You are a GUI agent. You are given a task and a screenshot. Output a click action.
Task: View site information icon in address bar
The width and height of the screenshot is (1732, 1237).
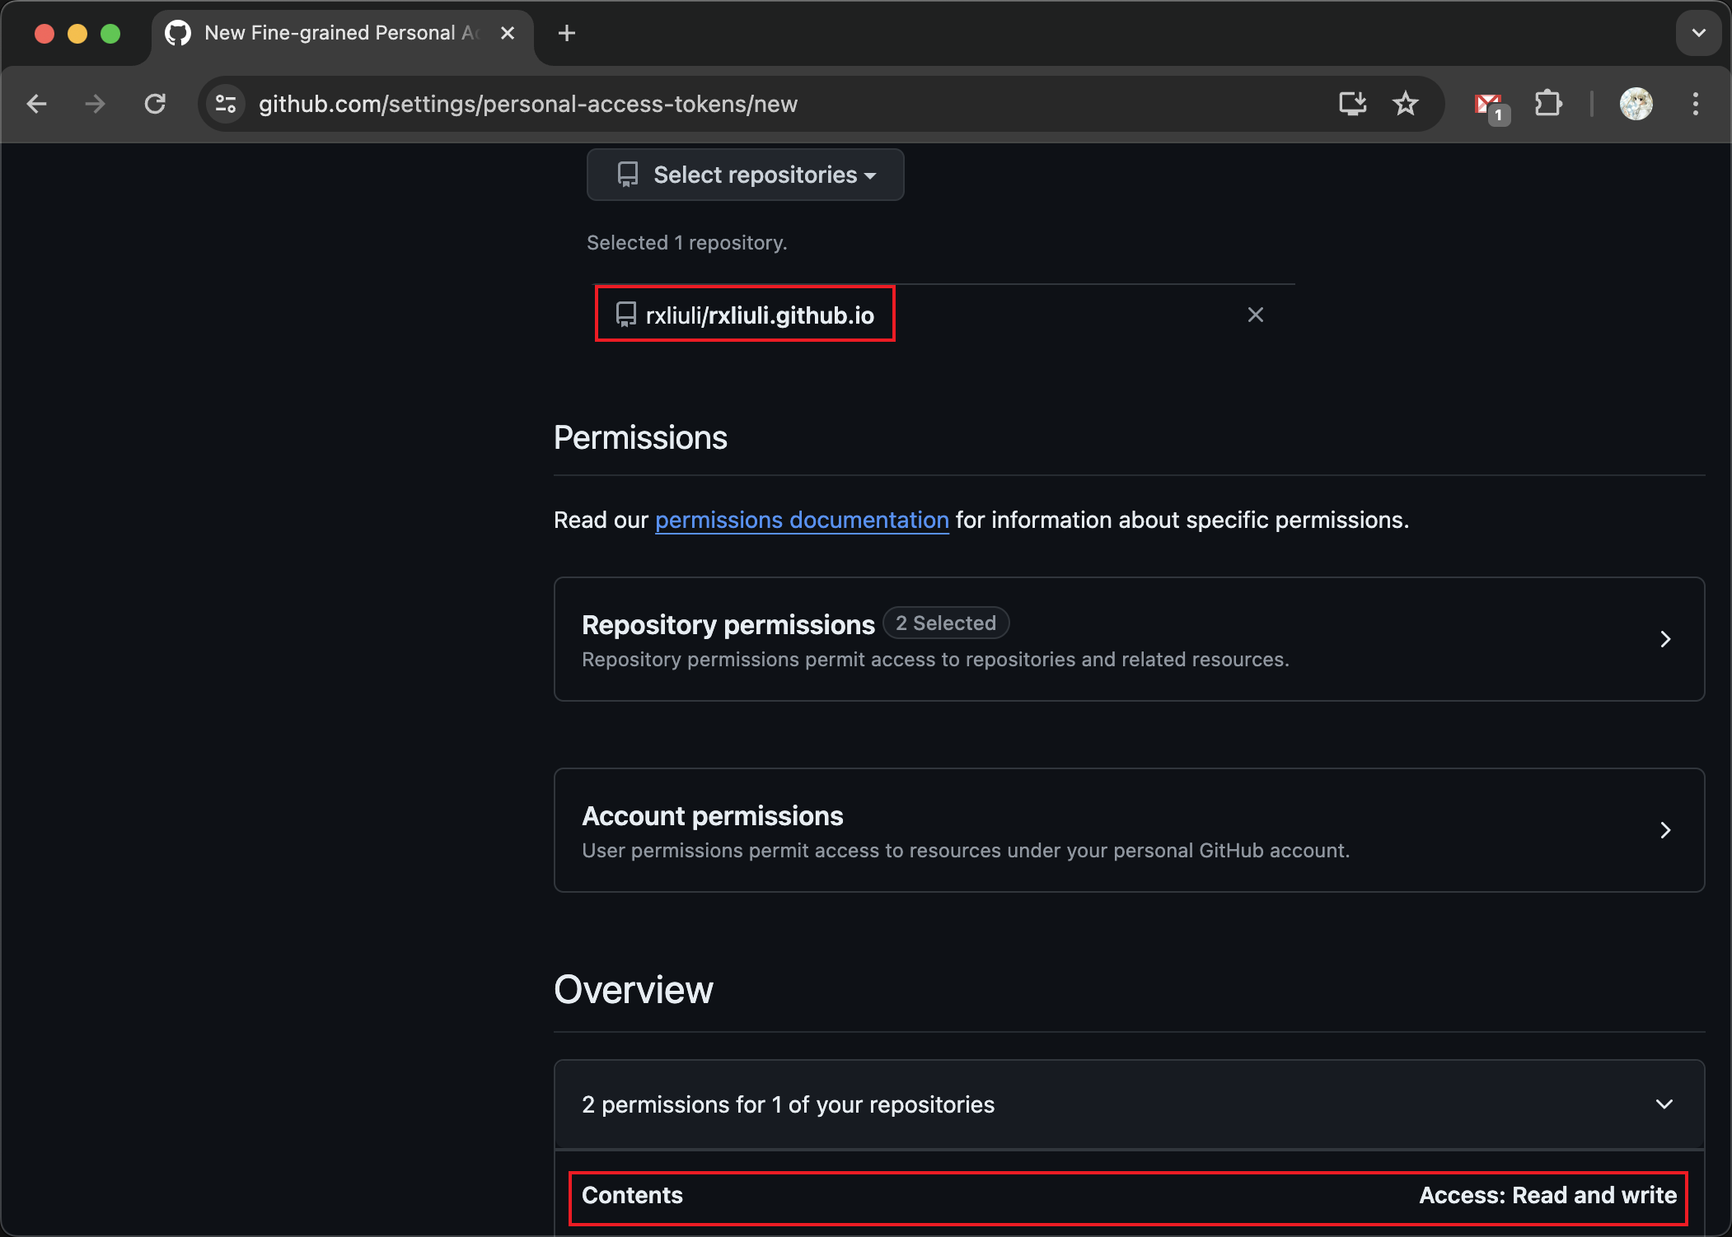[x=226, y=104]
